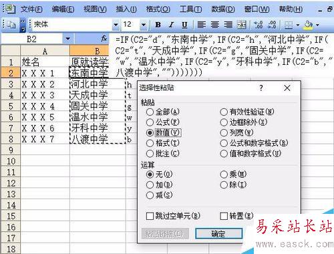The image size is (334, 254).
Task: Select cell containing 八渡中学
Action: coord(98,139)
